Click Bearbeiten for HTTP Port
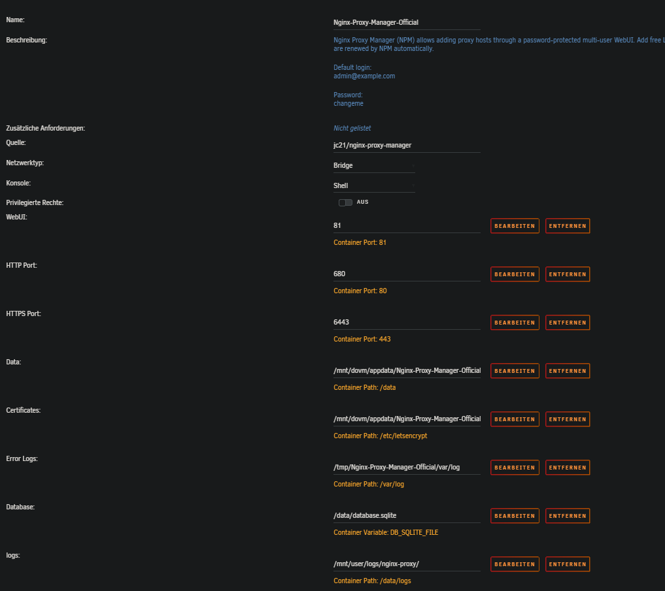 [x=515, y=274]
